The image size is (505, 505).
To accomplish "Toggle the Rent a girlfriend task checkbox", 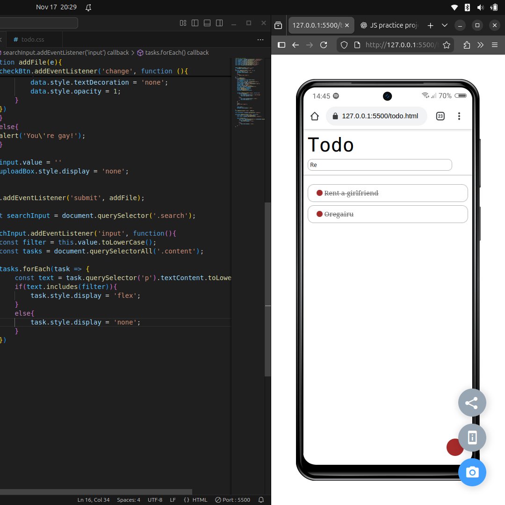I will click(x=320, y=193).
